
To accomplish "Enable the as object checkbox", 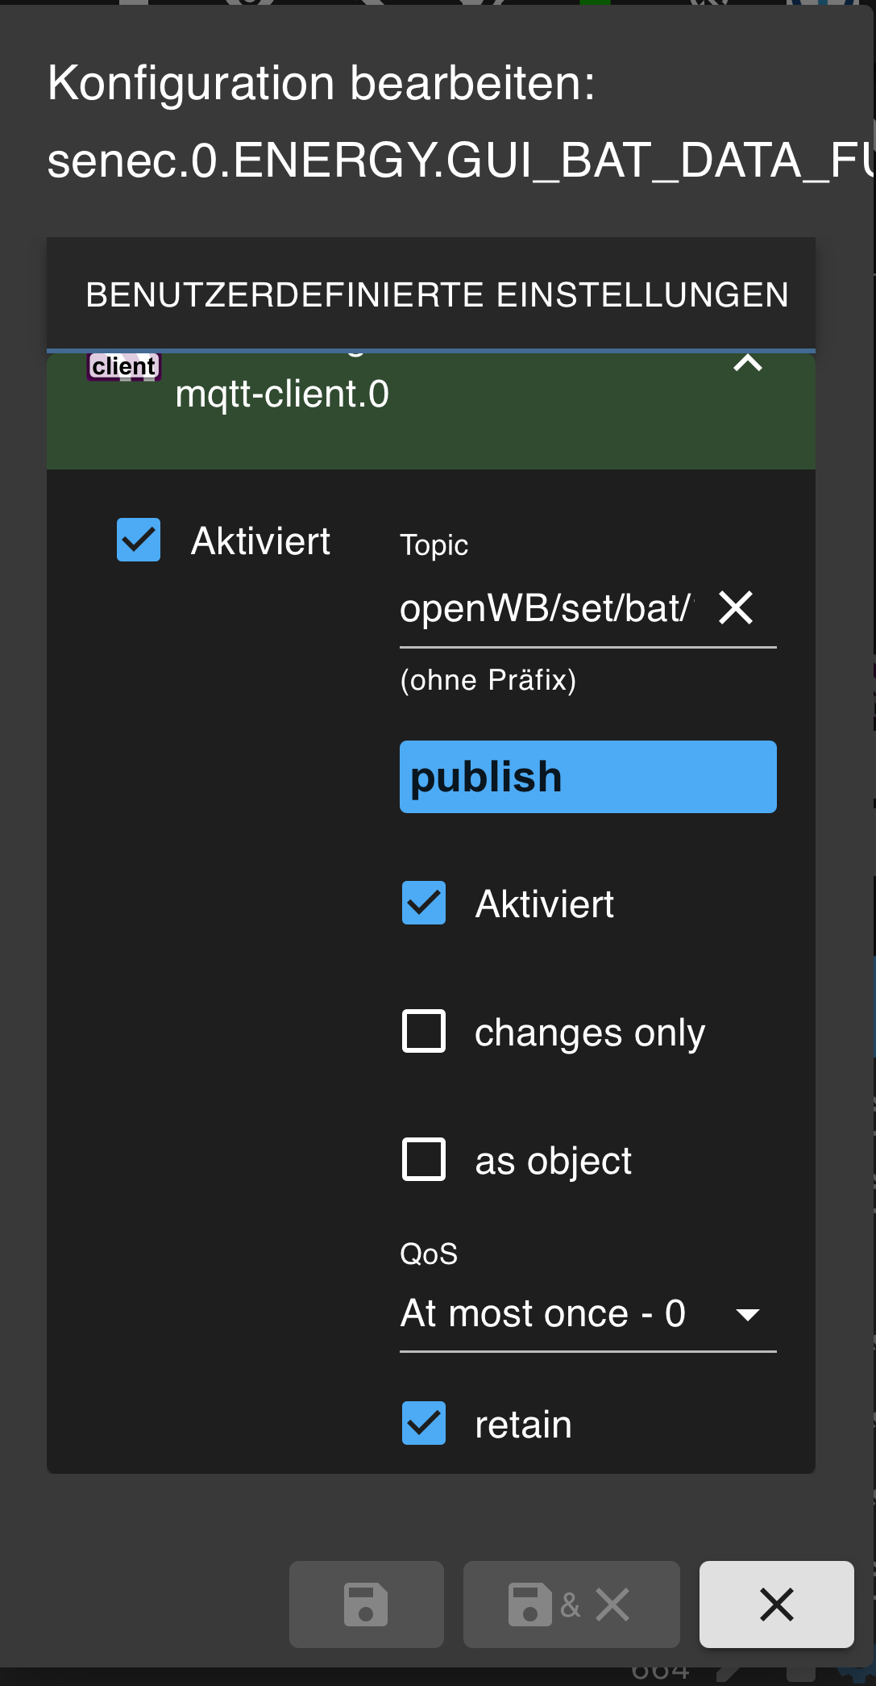I will 424,1159.
